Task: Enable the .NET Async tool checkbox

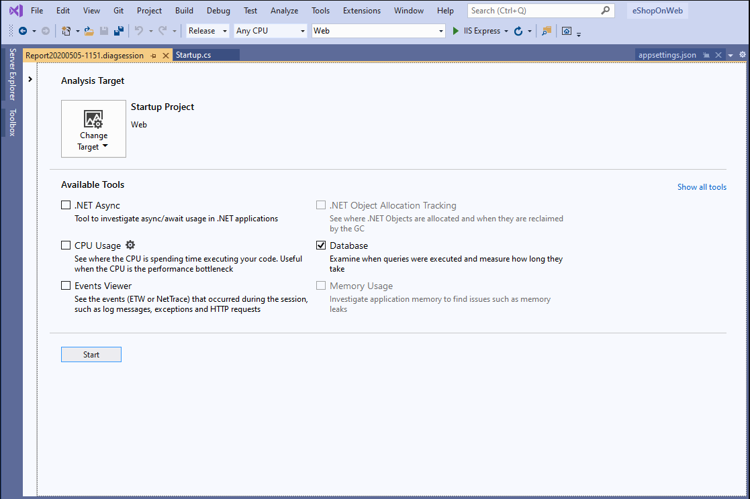Action: tap(66, 205)
